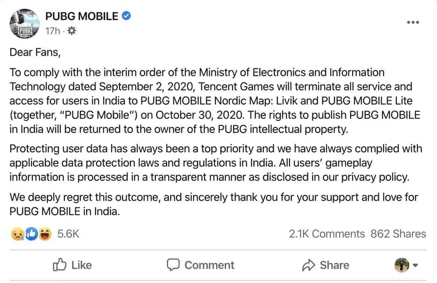Open the PUBG MOBILE page name

(82, 16)
